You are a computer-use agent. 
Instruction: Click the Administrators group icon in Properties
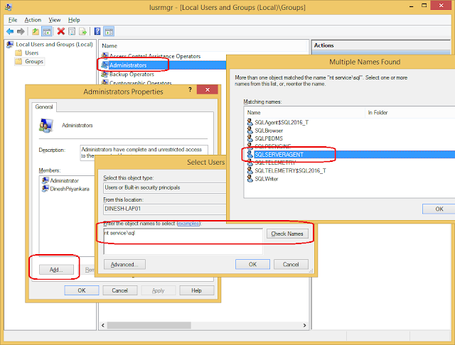pyautogui.click(x=46, y=126)
